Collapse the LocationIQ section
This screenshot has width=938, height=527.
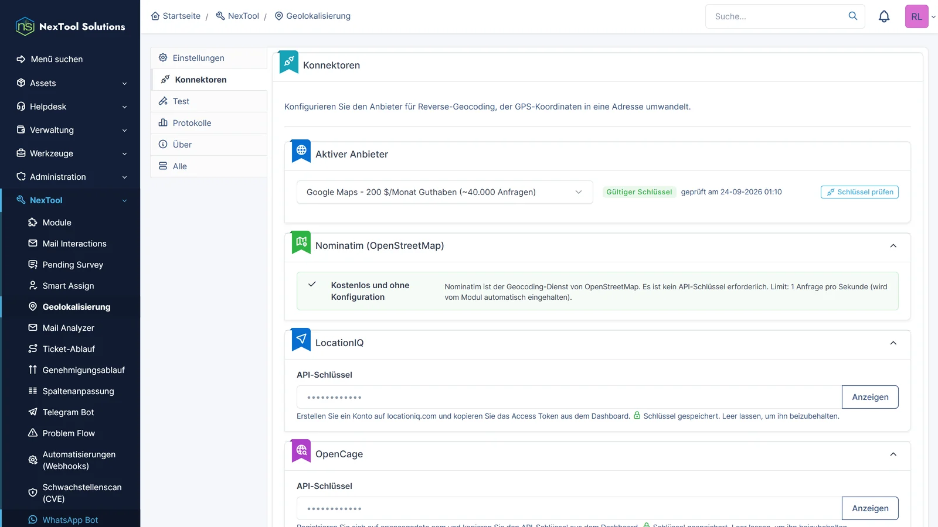(x=893, y=343)
